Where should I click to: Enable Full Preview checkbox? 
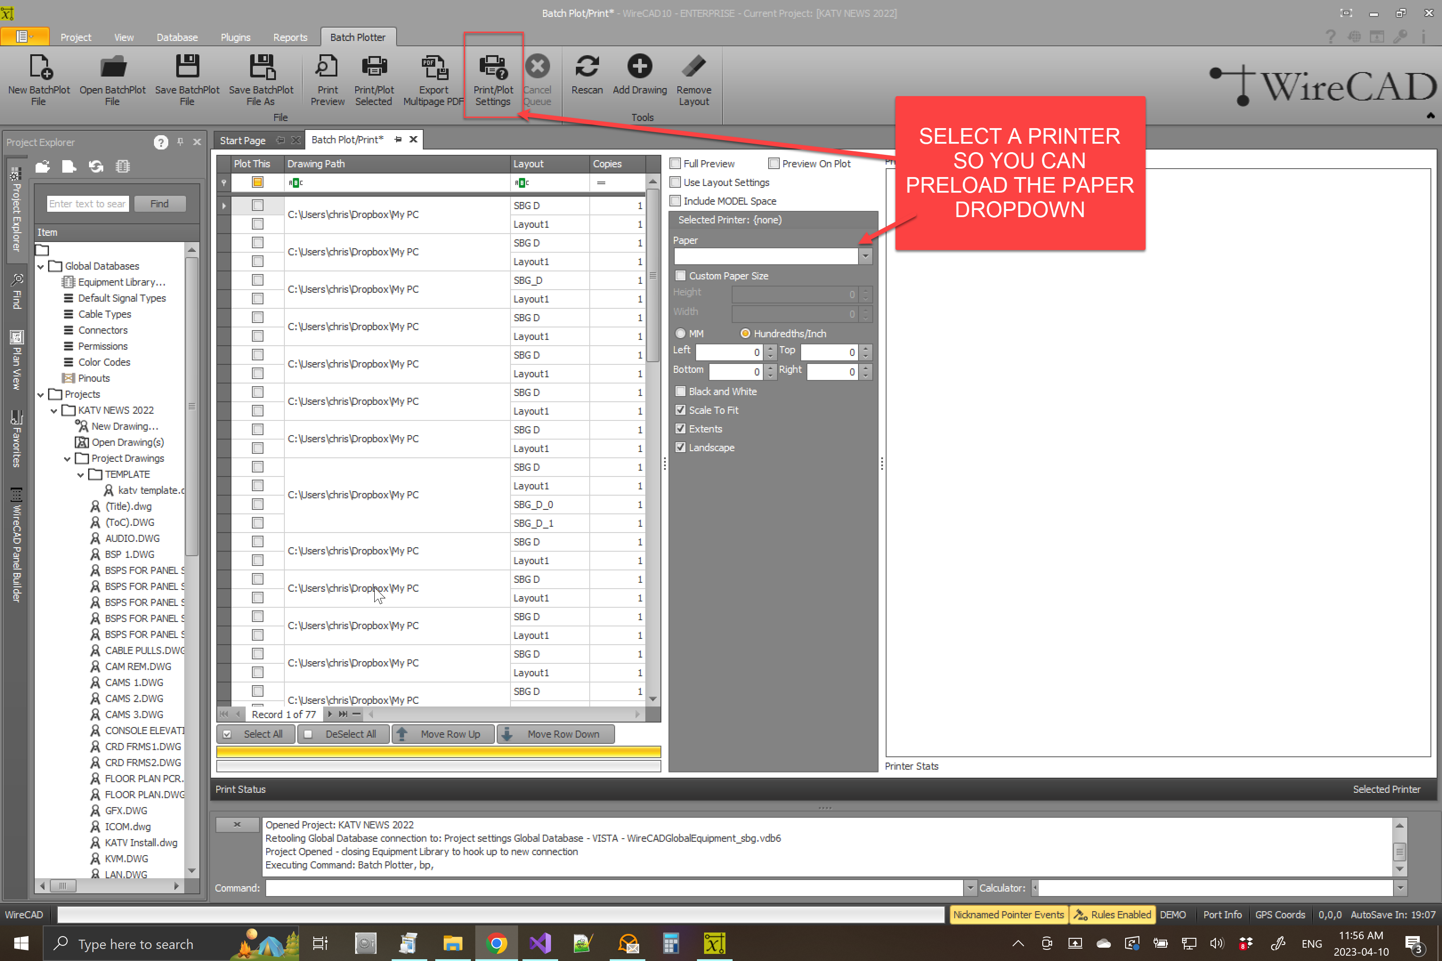675,164
